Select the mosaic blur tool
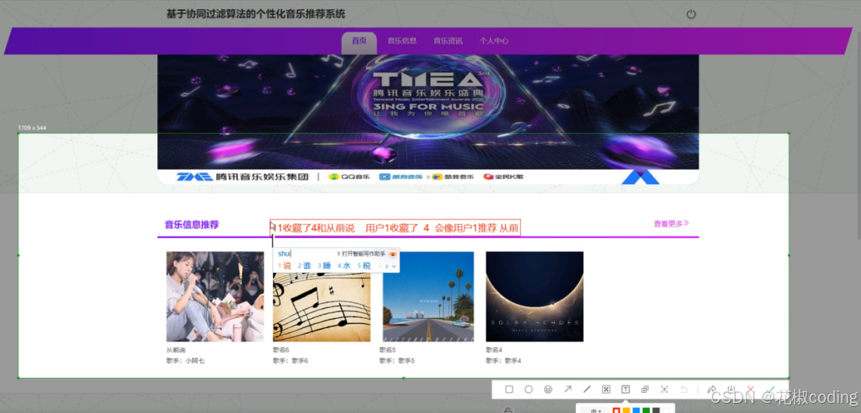 point(606,390)
